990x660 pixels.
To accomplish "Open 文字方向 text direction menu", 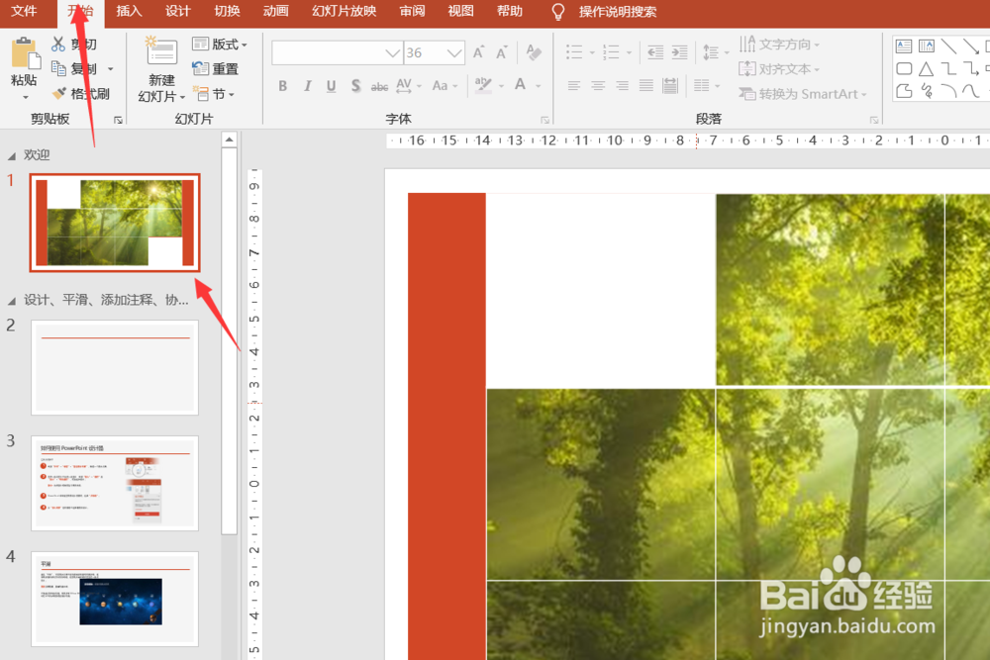I will pyautogui.click(x=779, y=45).
